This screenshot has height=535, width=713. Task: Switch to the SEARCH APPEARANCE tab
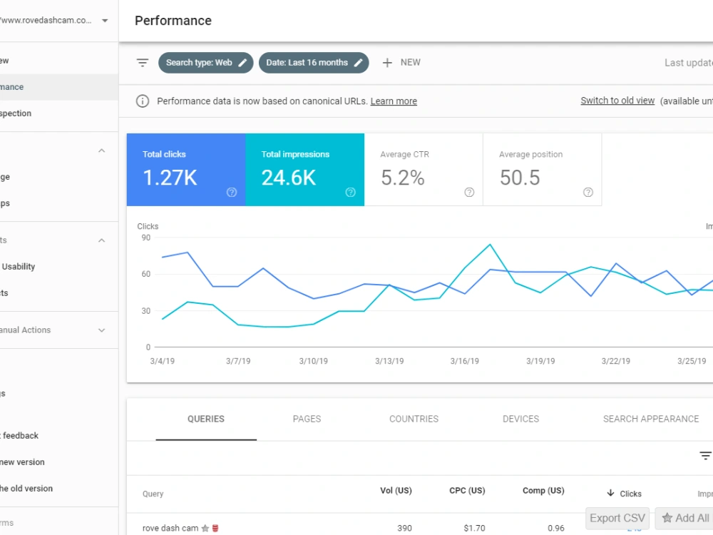(651, 419)
